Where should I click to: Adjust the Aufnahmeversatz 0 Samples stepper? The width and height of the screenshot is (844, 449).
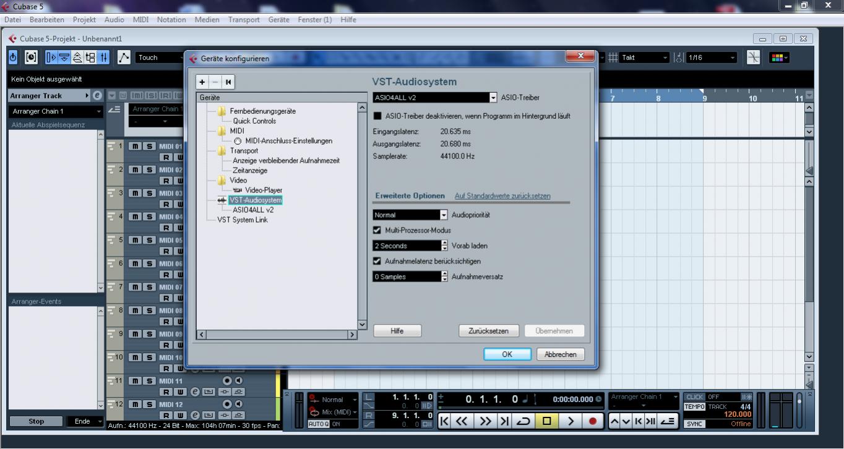[x=444, y=276]
